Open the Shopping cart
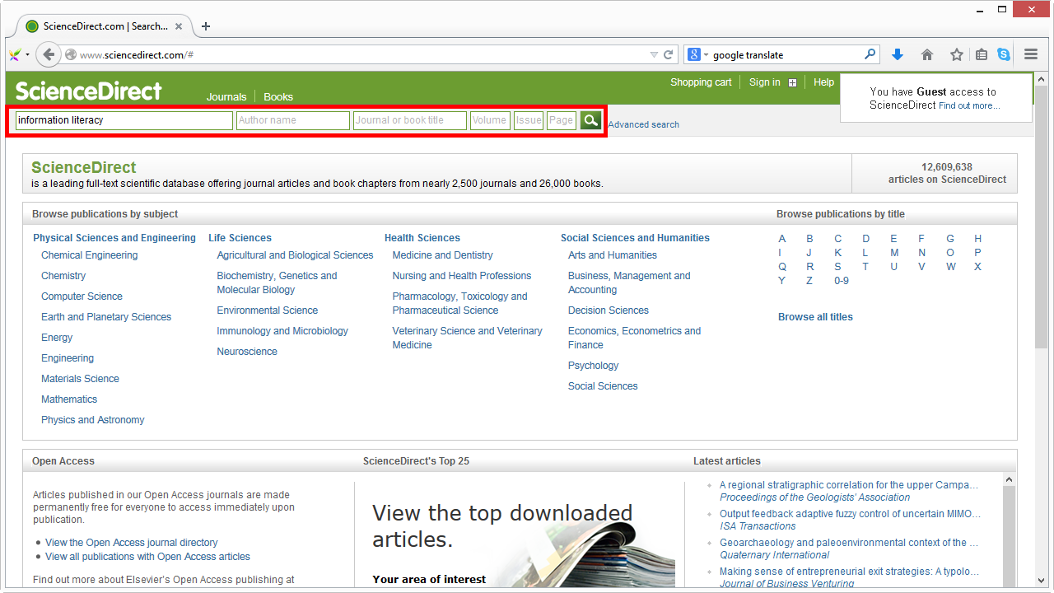The image size is (1054, 593). coord(701,82)
